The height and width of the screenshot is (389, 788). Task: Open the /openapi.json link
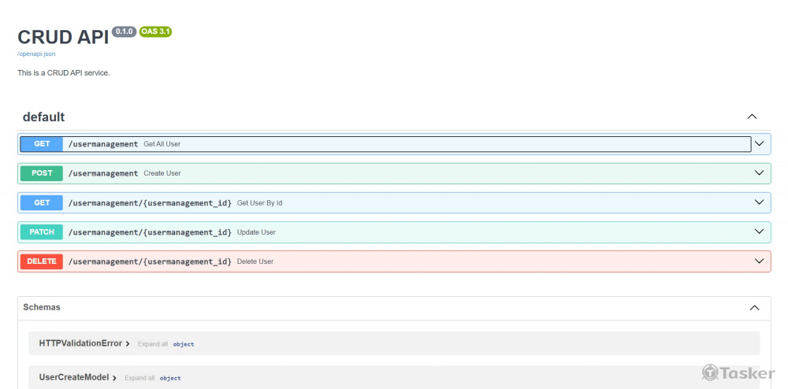click(x=36, y=54)
